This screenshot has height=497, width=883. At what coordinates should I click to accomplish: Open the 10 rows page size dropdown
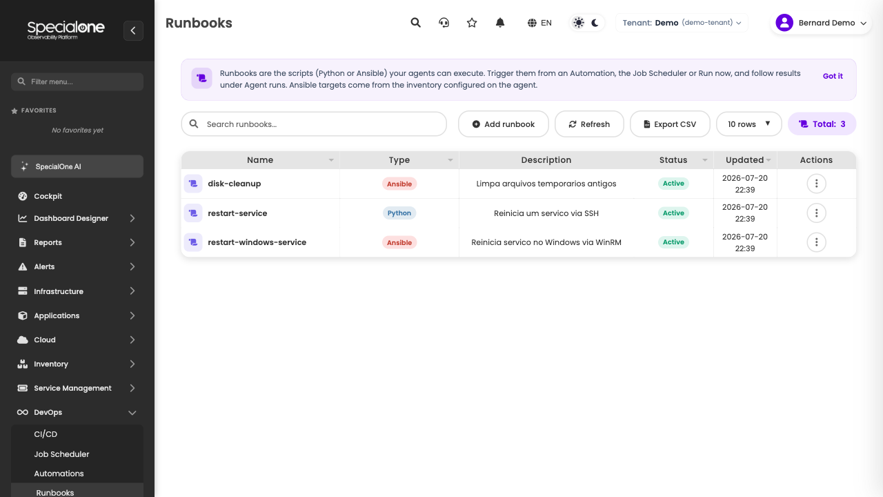(749, 124)
